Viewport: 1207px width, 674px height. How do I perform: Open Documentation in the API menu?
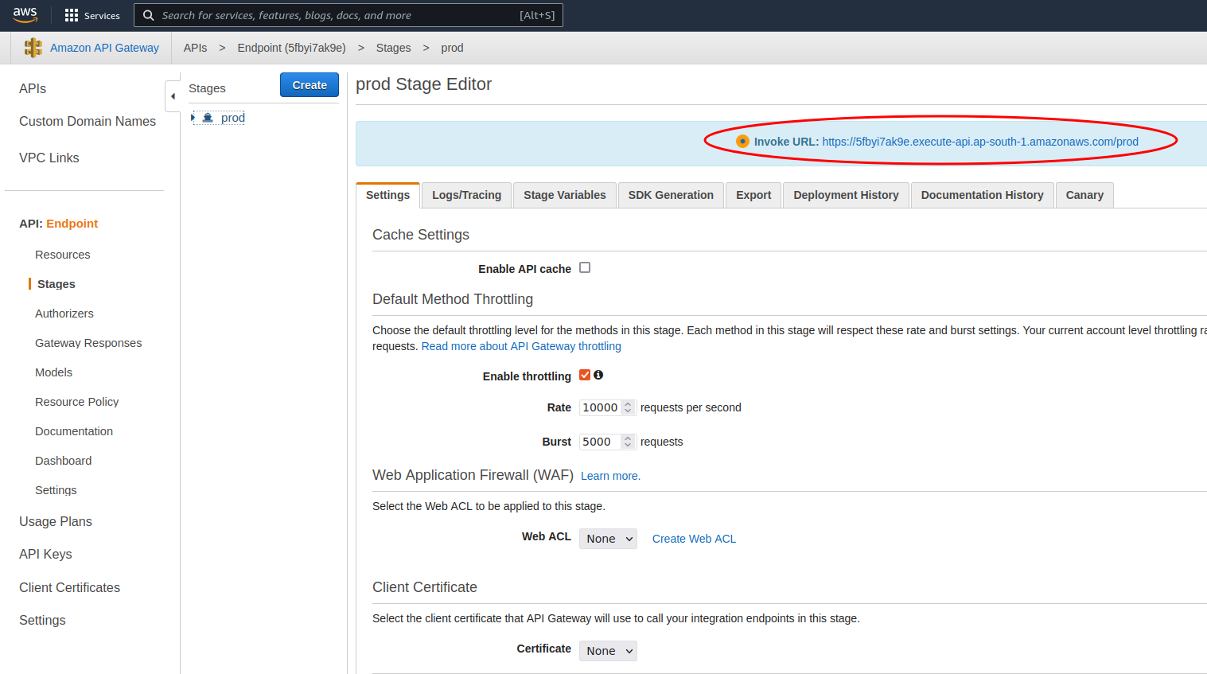tap(74, 431)
